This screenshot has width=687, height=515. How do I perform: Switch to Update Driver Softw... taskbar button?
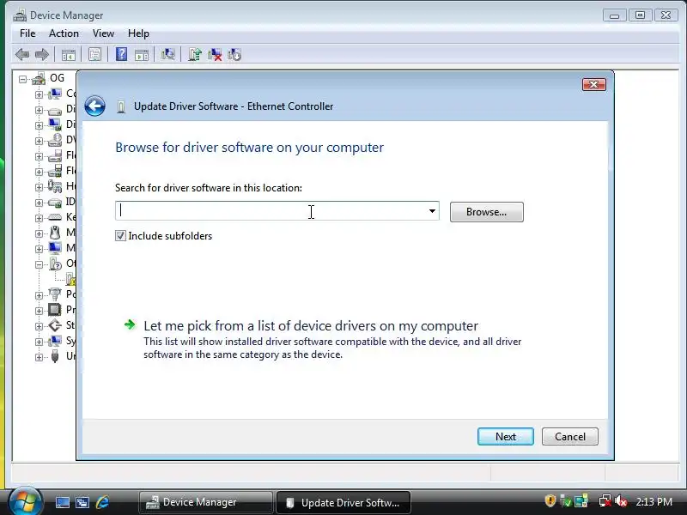(344, 502)
